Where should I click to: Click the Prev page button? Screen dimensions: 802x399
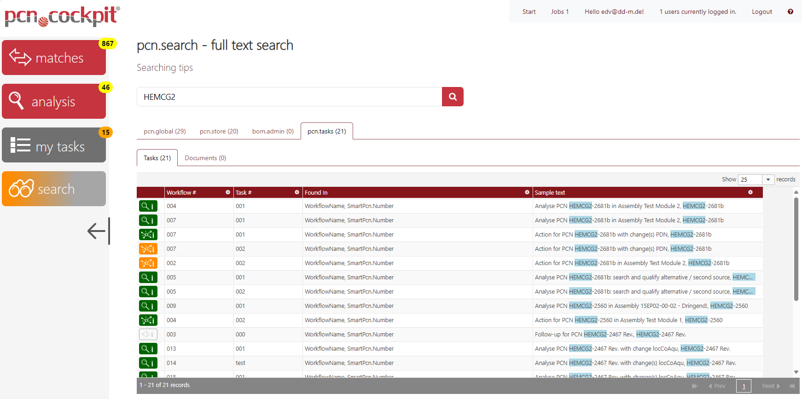pos(717,386)
